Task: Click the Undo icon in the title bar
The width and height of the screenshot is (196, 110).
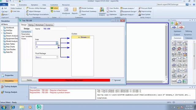Action: coord(10,1)
